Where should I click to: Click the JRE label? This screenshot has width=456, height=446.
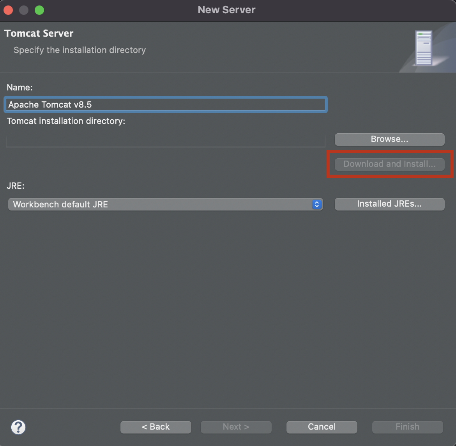16,186
